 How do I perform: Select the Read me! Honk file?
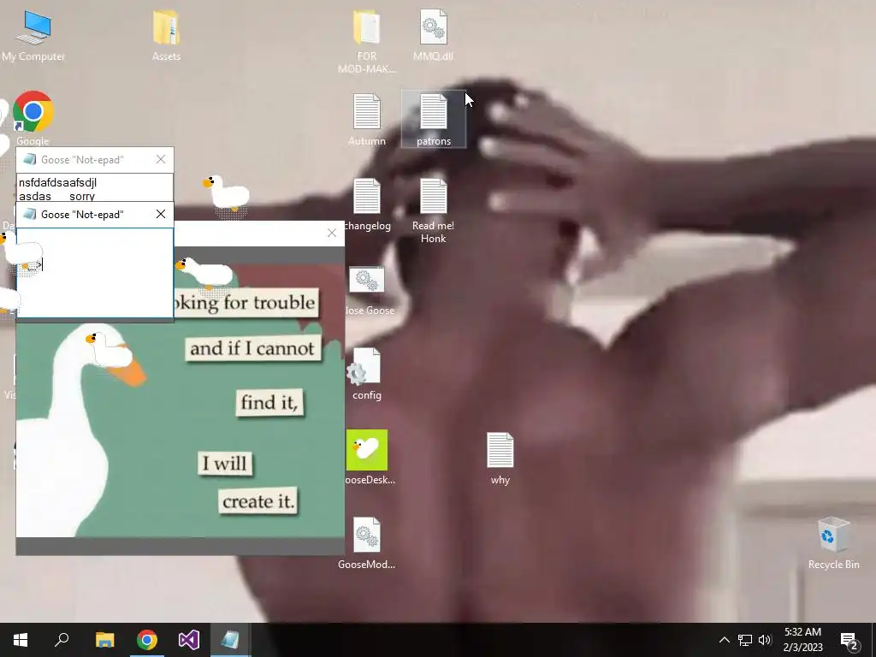tap(433, 210)
